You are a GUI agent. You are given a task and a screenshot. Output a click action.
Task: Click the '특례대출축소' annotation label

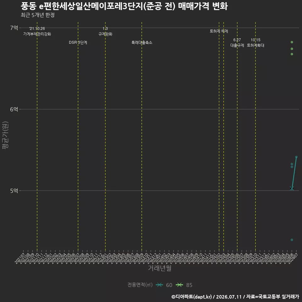click(x=142, y=42)
